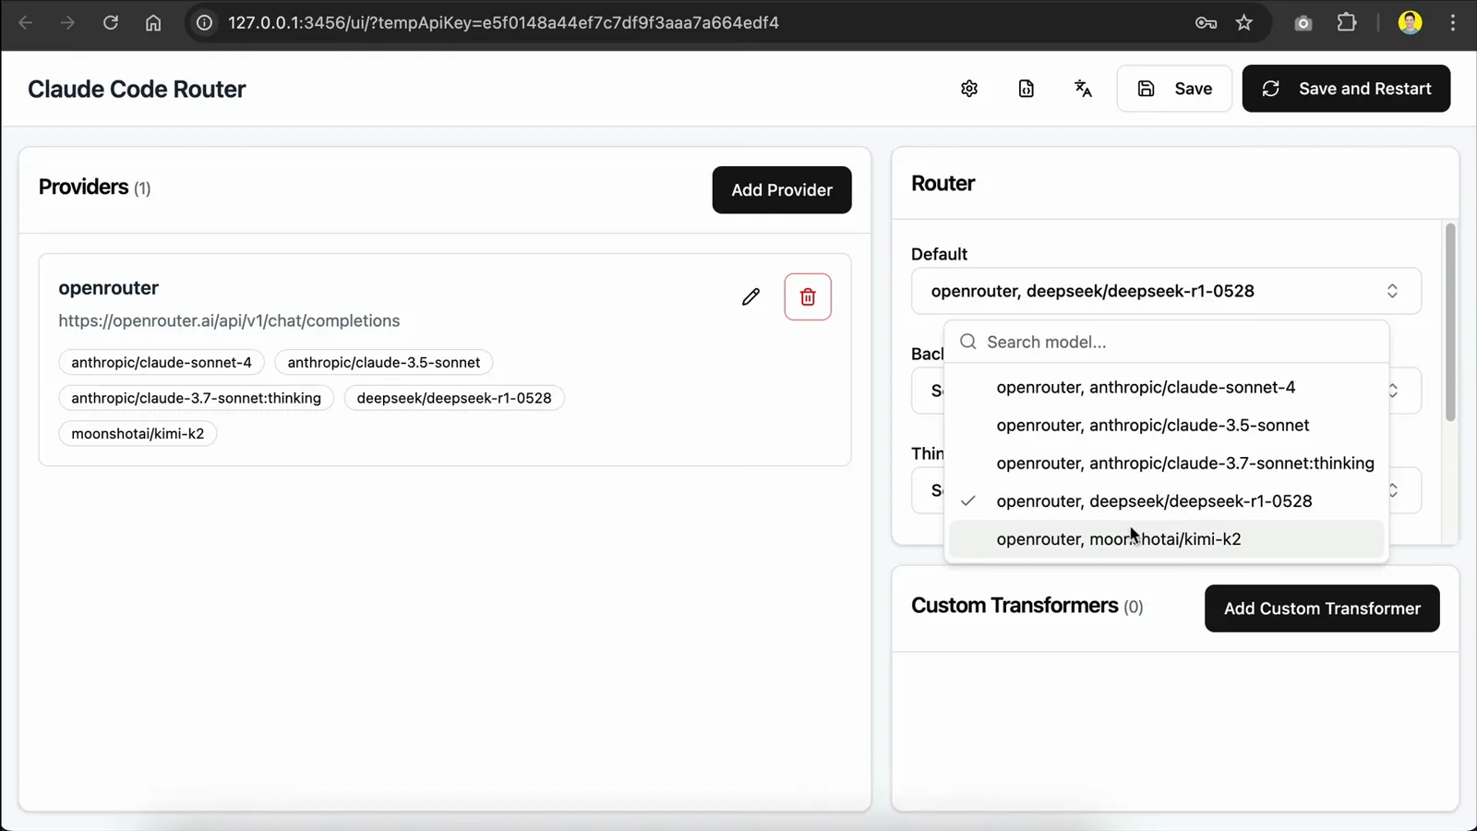Open the Background model dropdown chevron
The image size is (1477, 831).
tap(1393, 391)
